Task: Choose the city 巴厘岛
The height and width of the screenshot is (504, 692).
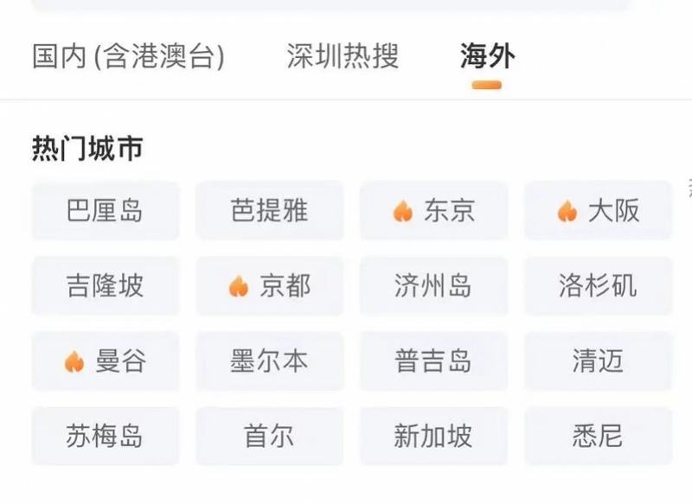Action: click(106, 210)
